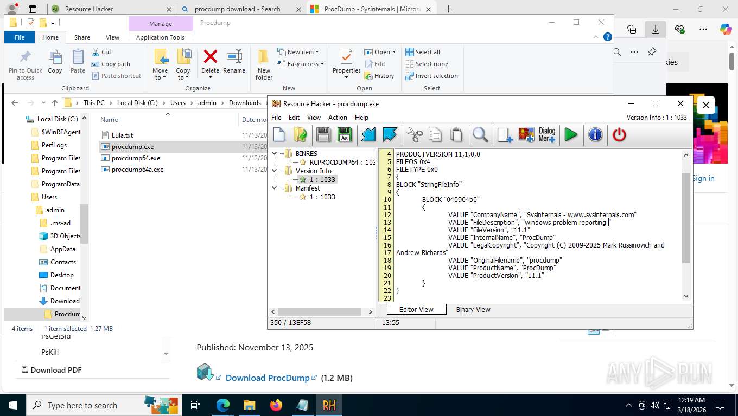
Task: Collapse the Manifest tree node
Action: tap(275, 188)
